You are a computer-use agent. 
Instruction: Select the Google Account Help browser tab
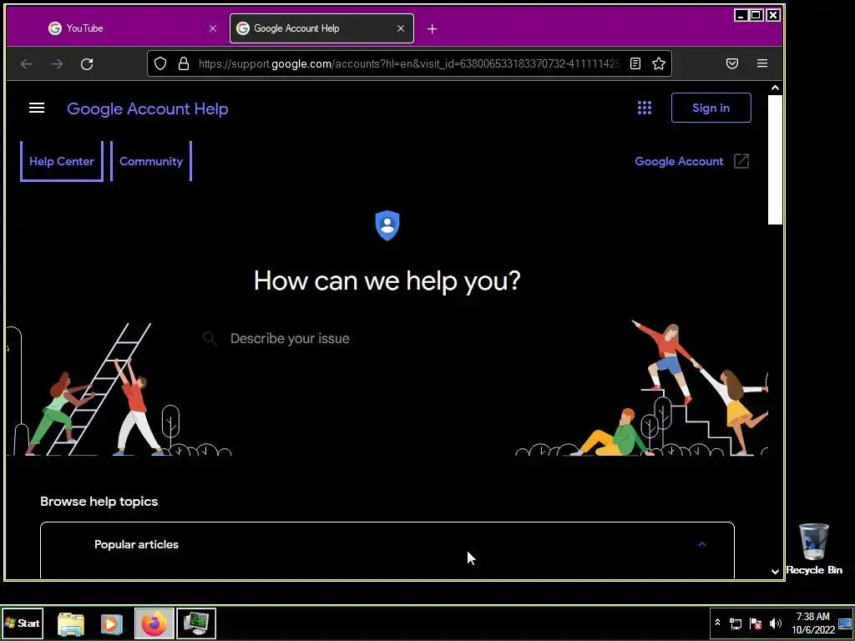pyautogui.click(x=321, y=28)
